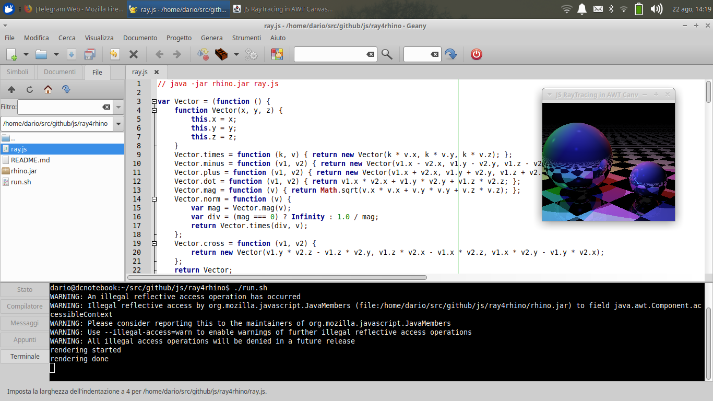Image resolution: width=713 pixels, height=401 pixels.
Task: Open the new file template dropdown arrow
Action: (27, 54)
